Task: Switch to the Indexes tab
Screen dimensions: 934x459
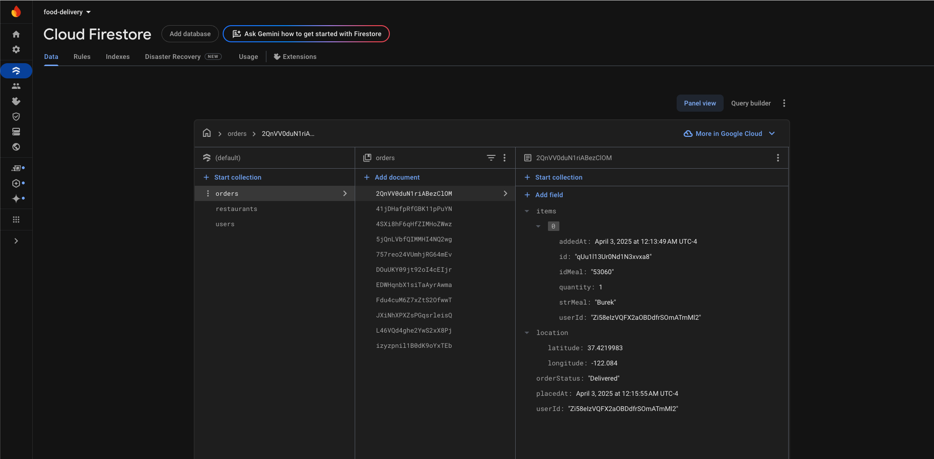Action: (x=118, y=57)
